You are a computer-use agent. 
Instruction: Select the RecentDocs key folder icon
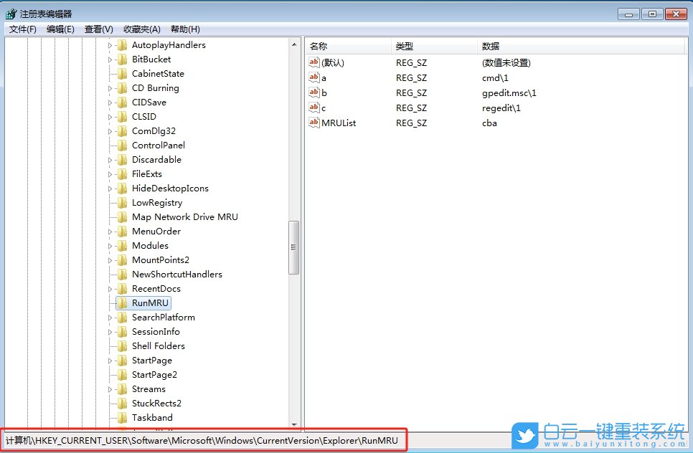122,288
